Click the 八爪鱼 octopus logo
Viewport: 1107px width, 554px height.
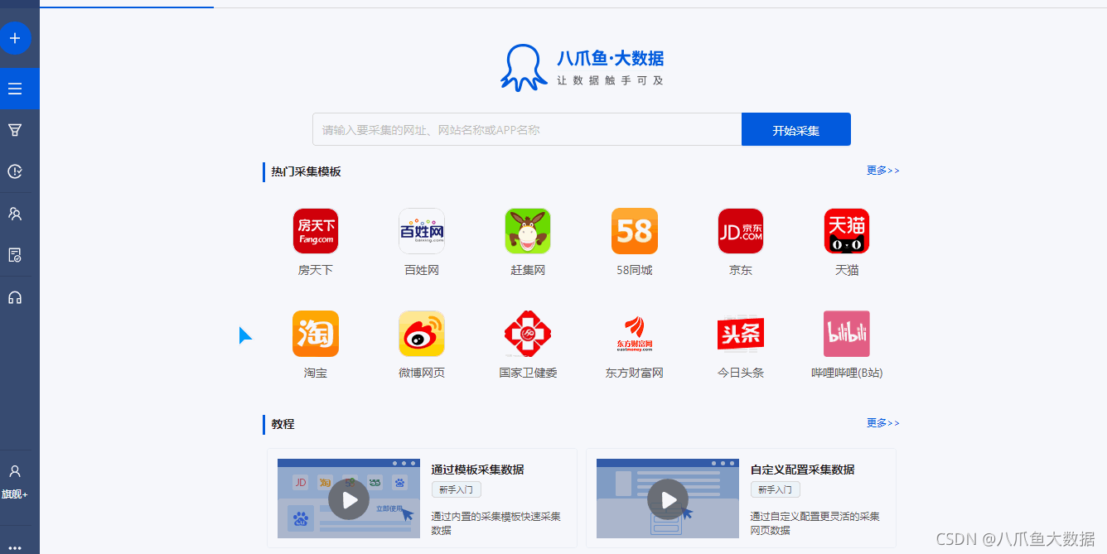pyautogui.click(x=524, y=67)
